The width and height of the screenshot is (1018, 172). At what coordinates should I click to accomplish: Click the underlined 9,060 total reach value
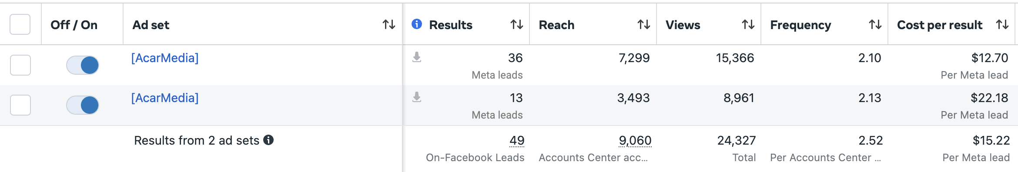click(x=635, y=141)
